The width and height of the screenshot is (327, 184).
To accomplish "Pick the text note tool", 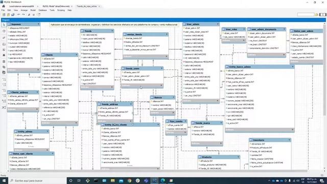I will click(4, 50).
